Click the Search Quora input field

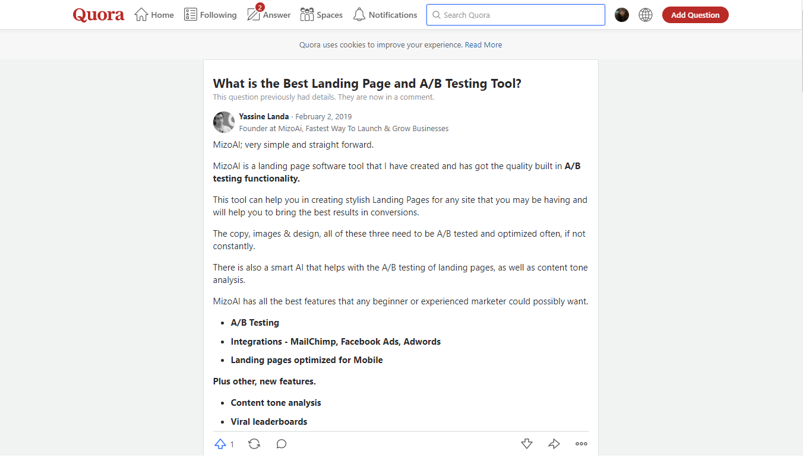point(516,15)
